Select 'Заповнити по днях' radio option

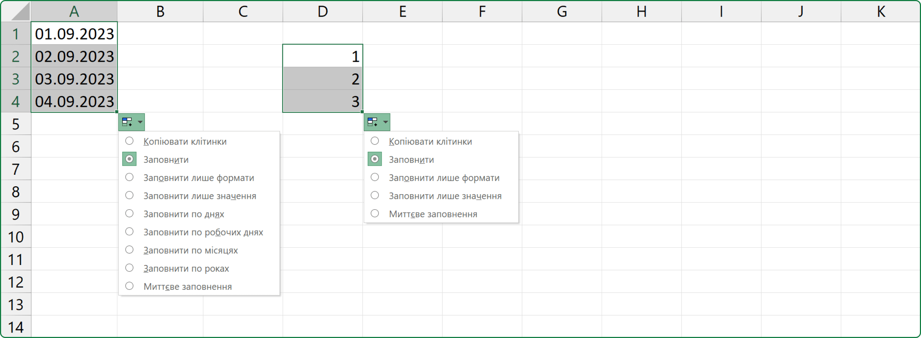[x=130, y=214]
